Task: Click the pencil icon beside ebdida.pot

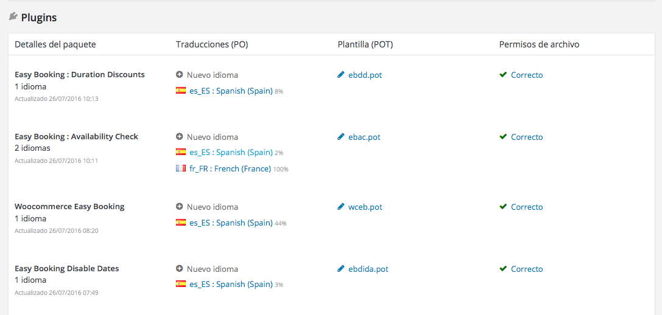Action: pos(340,269)
